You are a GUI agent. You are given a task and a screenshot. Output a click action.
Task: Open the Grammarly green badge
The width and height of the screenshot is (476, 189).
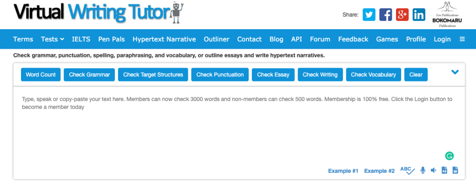point(449,156)
